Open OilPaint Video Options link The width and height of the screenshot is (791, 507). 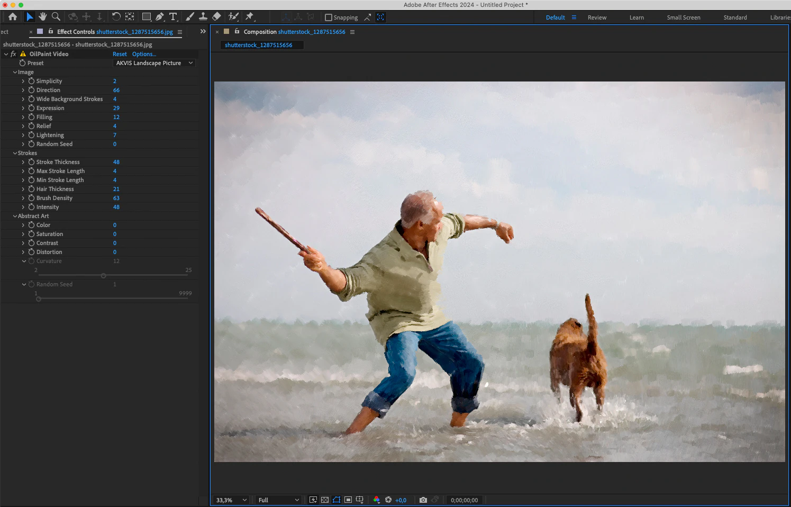coord(144,54)
